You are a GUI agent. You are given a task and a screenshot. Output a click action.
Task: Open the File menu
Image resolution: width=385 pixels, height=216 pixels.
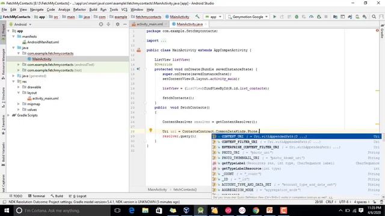[x=4, y=10]
